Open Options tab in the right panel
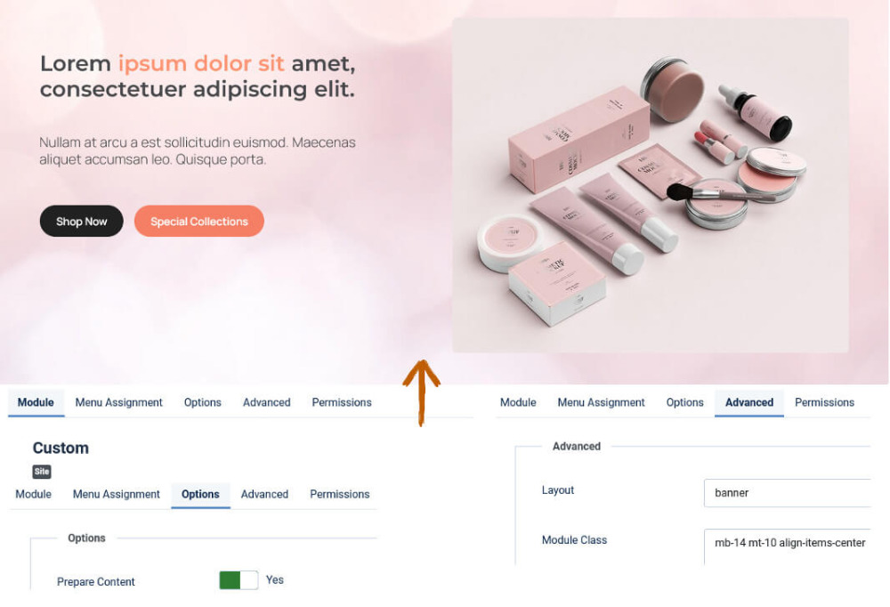 pyautogui.click(x=685, y=402)
